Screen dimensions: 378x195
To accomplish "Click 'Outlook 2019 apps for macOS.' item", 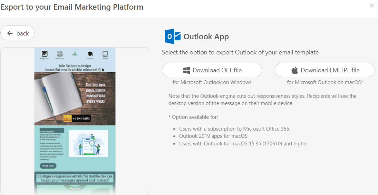I will coord(214,136).
